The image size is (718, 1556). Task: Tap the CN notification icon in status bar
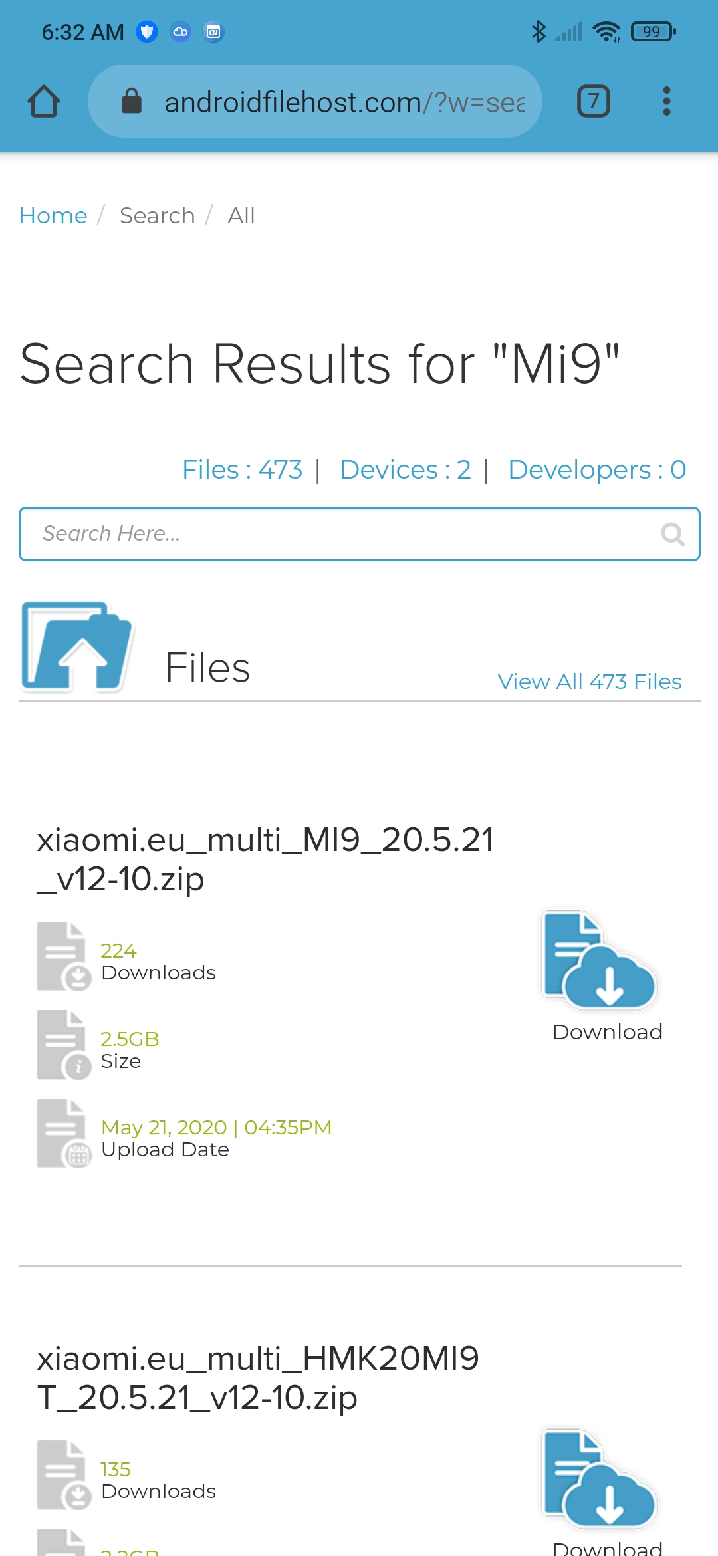213,31
